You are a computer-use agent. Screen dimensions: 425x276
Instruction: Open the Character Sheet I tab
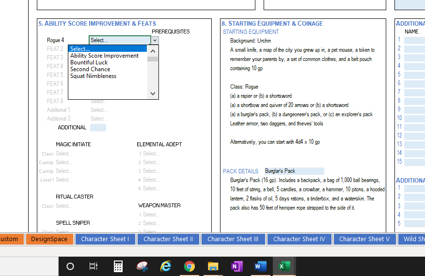click(x=105, y=239)
